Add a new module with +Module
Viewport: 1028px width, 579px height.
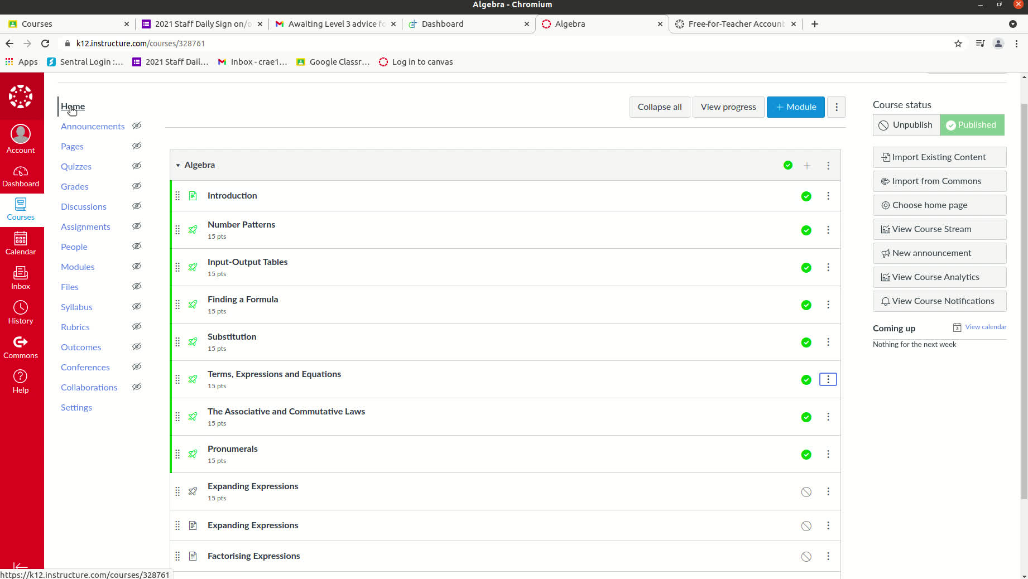[x=796, y=107]
